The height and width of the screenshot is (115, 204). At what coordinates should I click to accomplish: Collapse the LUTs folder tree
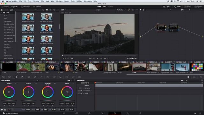[x=1, y=13]
